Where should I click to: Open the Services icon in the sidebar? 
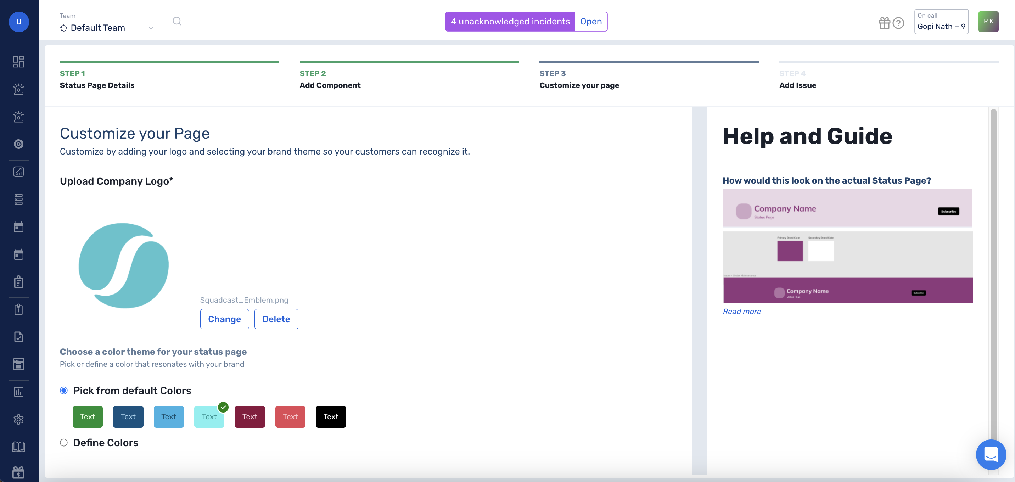[x=18, y=200]
